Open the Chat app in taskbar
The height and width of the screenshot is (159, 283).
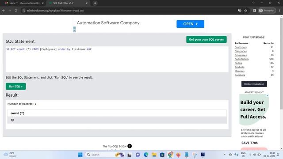pos(138,155)
